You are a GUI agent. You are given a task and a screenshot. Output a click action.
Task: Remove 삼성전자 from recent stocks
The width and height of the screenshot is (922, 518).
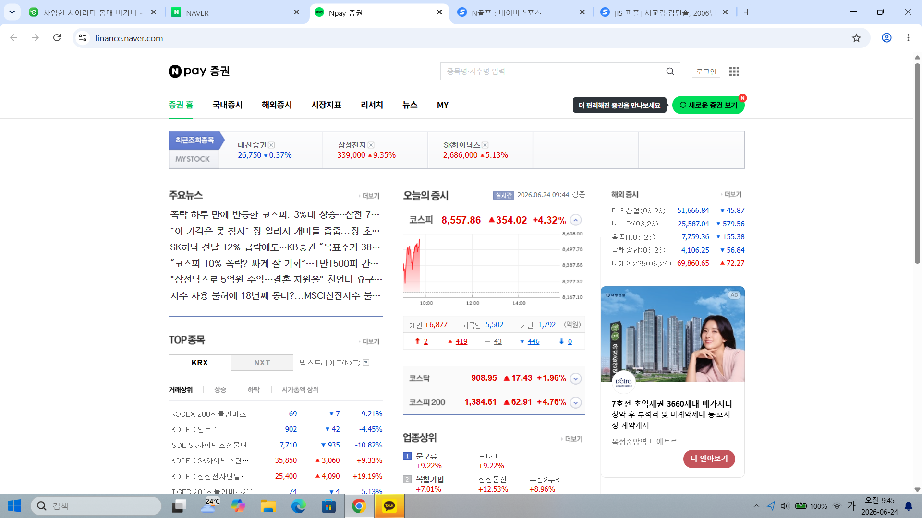click(371, 145)
